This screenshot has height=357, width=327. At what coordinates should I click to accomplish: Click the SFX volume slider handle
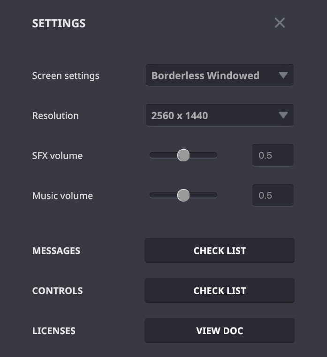[183, 155]
